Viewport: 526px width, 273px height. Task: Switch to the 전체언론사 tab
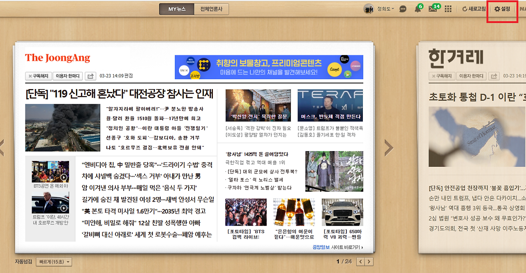[211, 9]
